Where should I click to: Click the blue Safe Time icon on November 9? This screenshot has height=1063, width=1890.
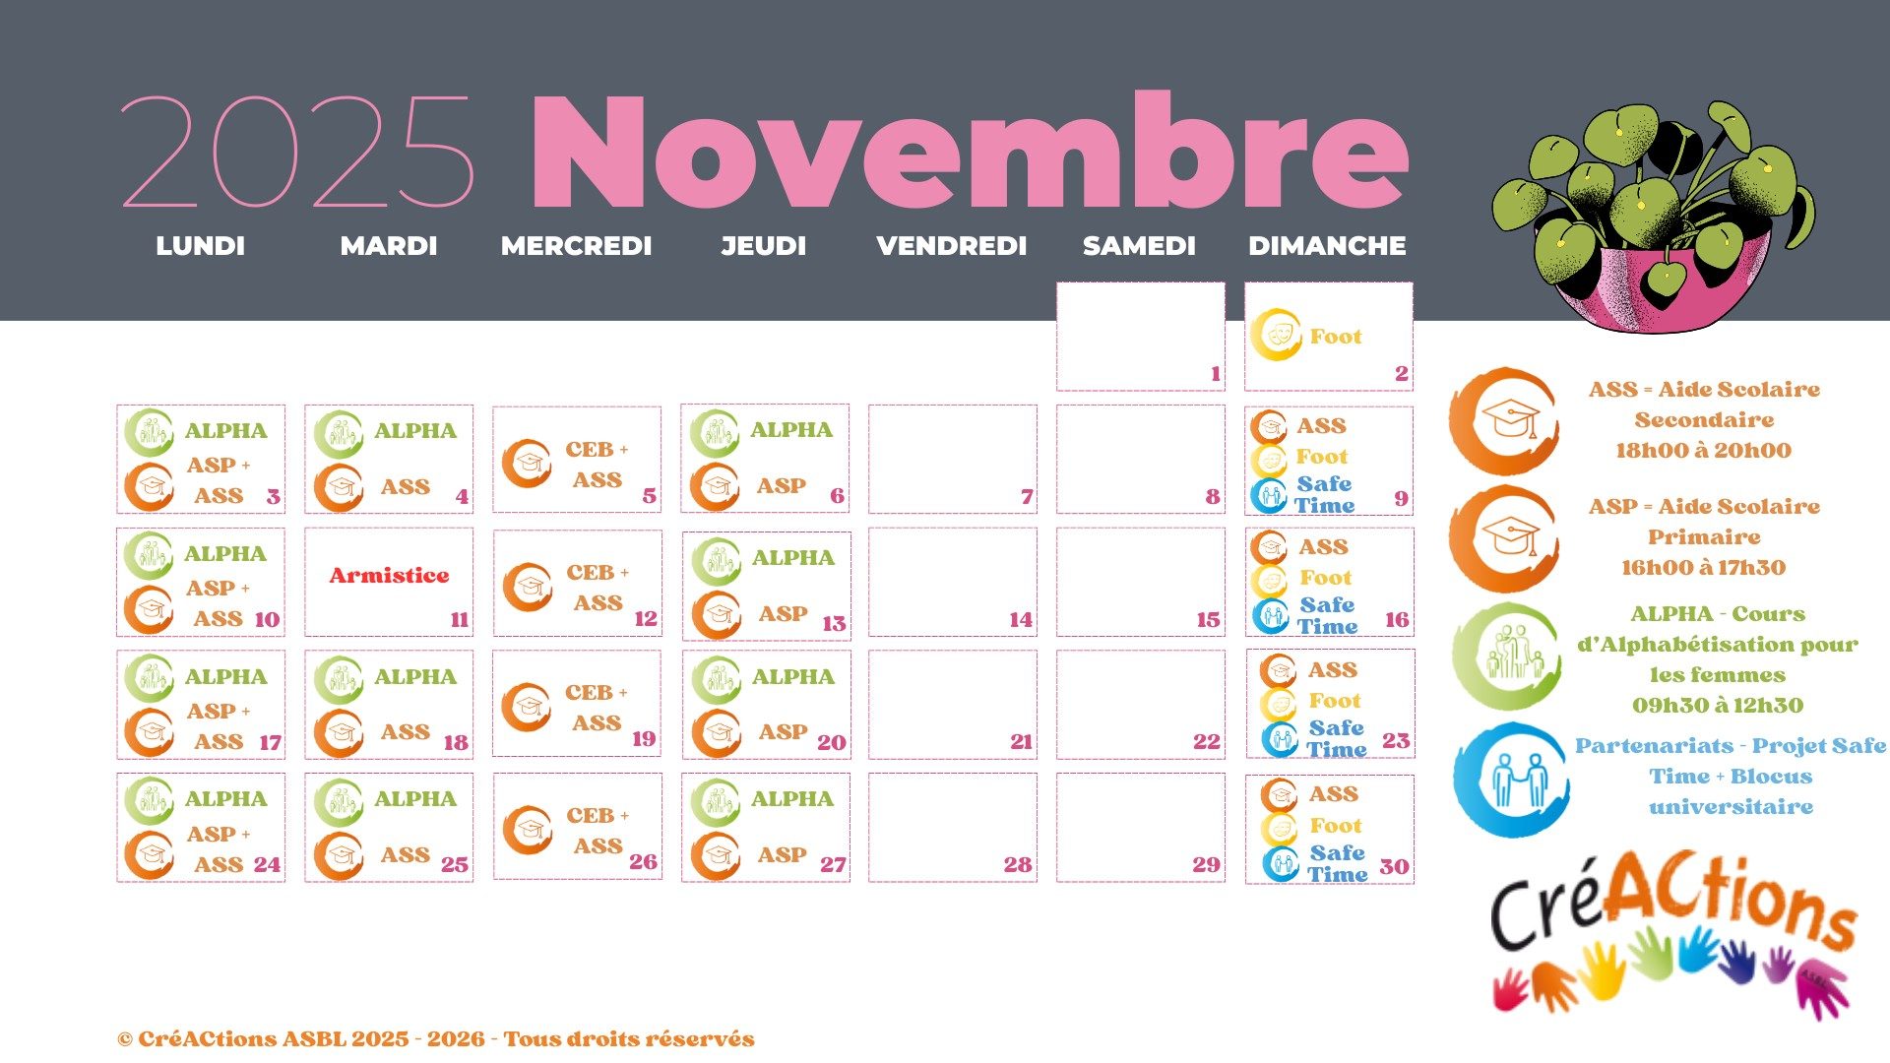tap(1270, 495)
